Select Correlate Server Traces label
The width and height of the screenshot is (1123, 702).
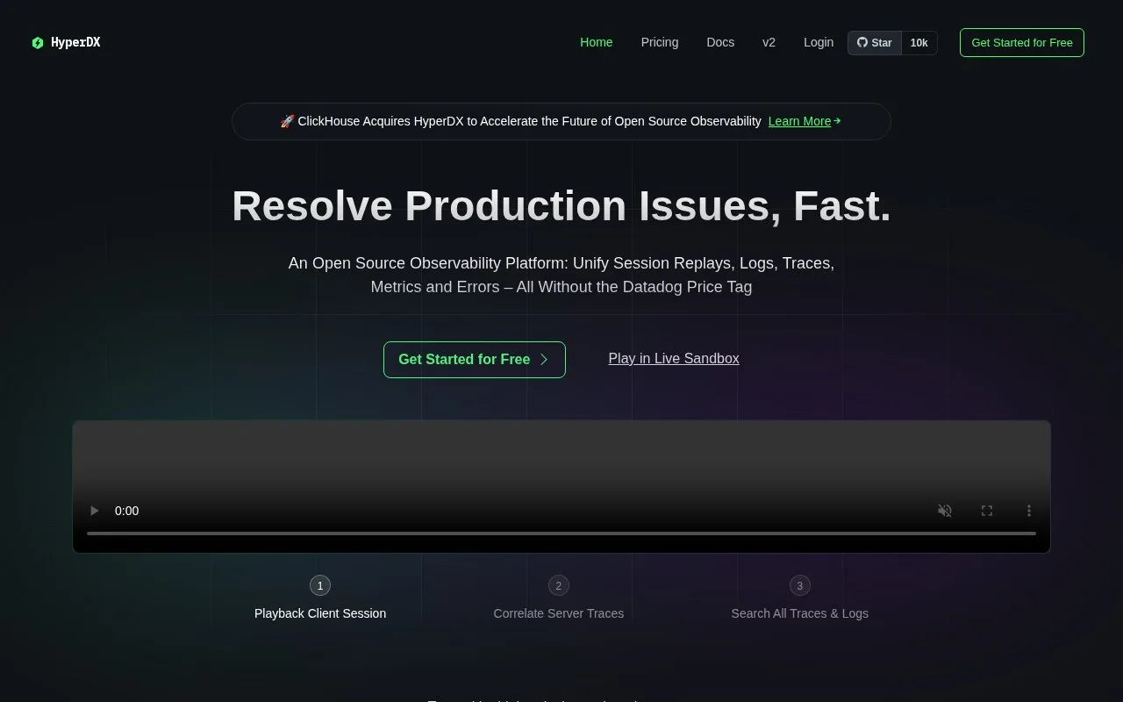559,613
